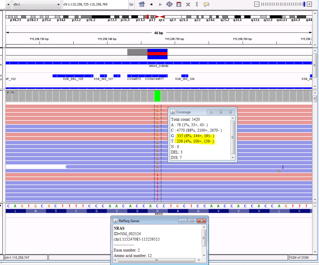
Task: Toggle the sequence track strand arrow
Action: tap(3, 206)
